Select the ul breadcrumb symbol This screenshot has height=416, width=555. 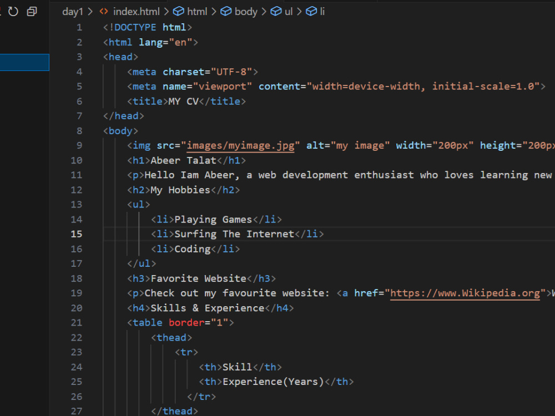pyautogui.click(x=289, y=12)
